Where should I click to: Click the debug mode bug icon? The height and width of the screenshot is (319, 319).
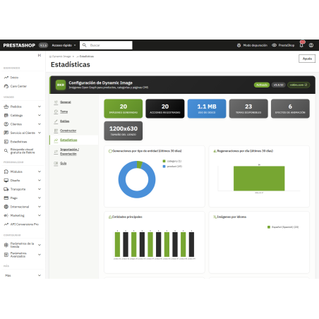[239, 45]
